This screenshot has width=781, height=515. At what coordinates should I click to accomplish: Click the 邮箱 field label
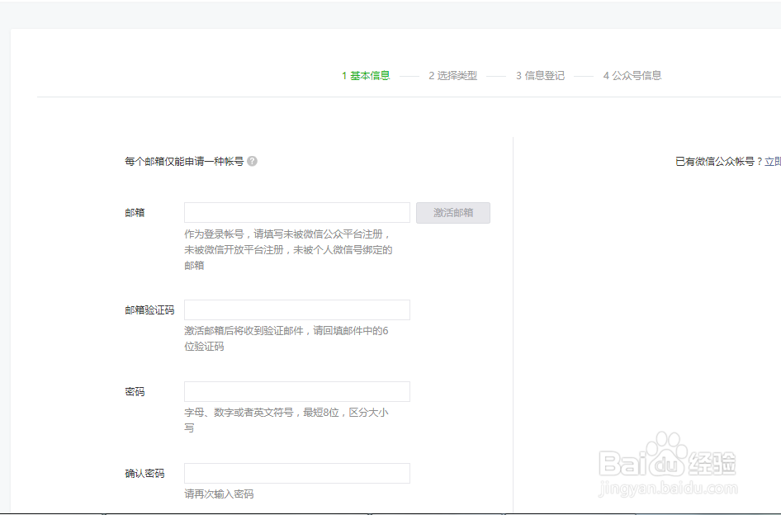135,213
